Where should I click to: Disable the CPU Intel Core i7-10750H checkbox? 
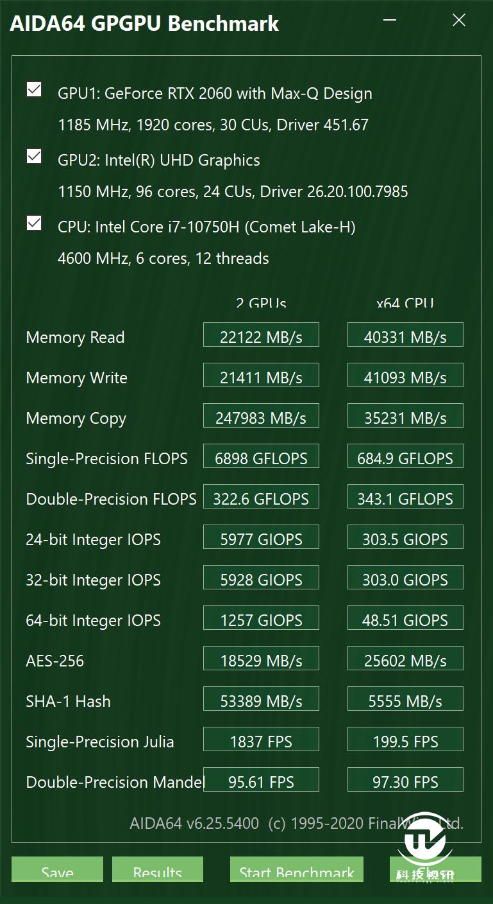pyautogui.click(x=34, y=223)
